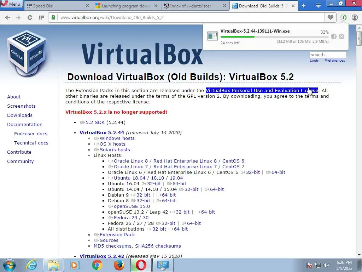The image size is (362, 272).
Task: Open the Extension Pack link
Action: point(115,234)
